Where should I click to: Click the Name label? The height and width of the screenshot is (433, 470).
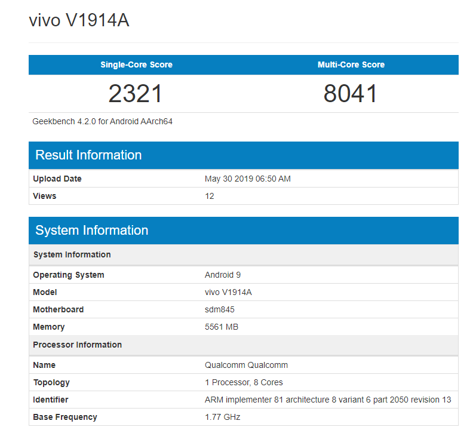point(44,366)
